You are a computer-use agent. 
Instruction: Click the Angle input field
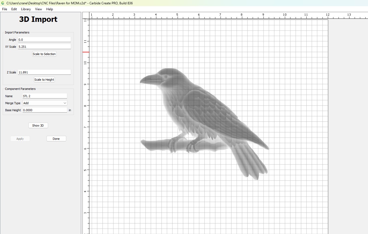(x=44, y=40)
